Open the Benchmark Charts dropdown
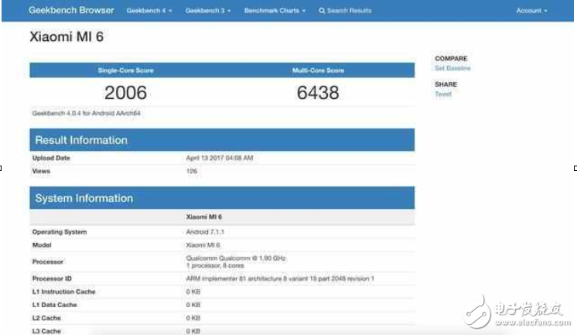 [x=275, y=11]
